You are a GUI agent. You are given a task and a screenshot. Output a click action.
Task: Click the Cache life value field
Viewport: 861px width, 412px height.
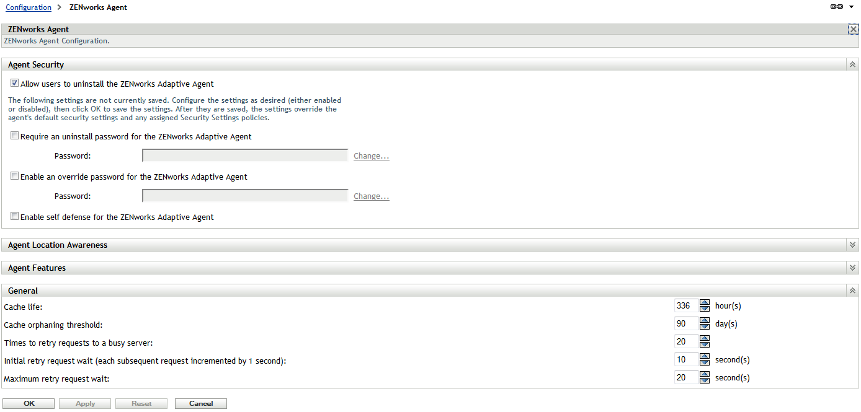click(686, 305)
